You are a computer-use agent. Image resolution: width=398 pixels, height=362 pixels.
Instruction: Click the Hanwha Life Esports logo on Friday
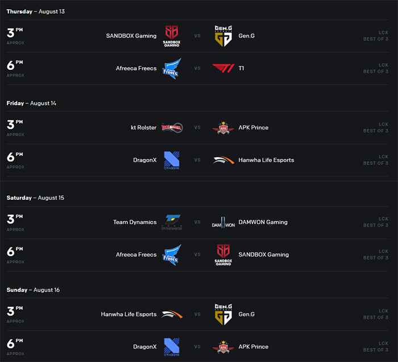coord(223,160)
